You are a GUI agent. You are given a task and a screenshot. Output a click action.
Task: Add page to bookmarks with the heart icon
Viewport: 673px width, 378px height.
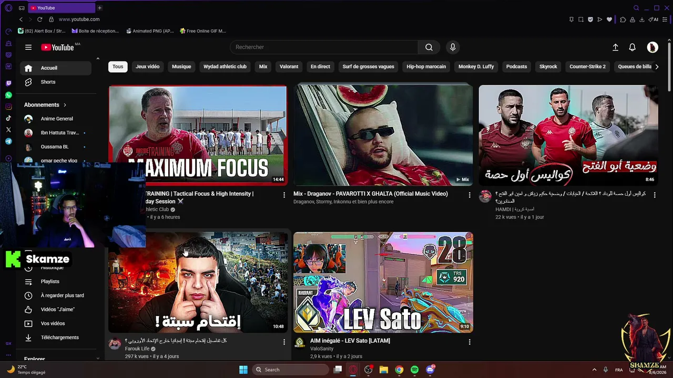[609, 19]
